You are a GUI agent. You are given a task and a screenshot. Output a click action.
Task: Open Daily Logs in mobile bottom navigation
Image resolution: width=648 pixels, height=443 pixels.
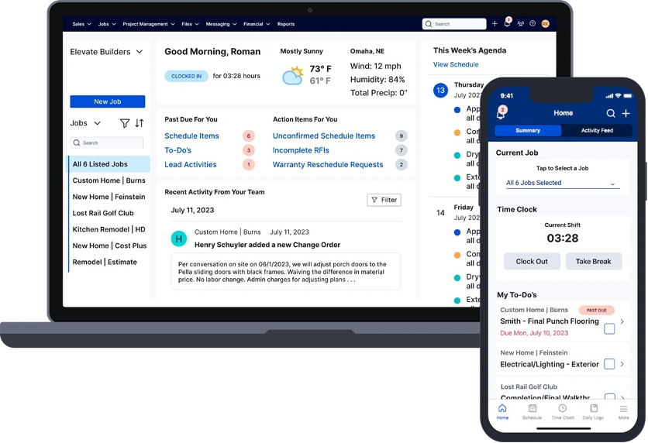(594, 411)
